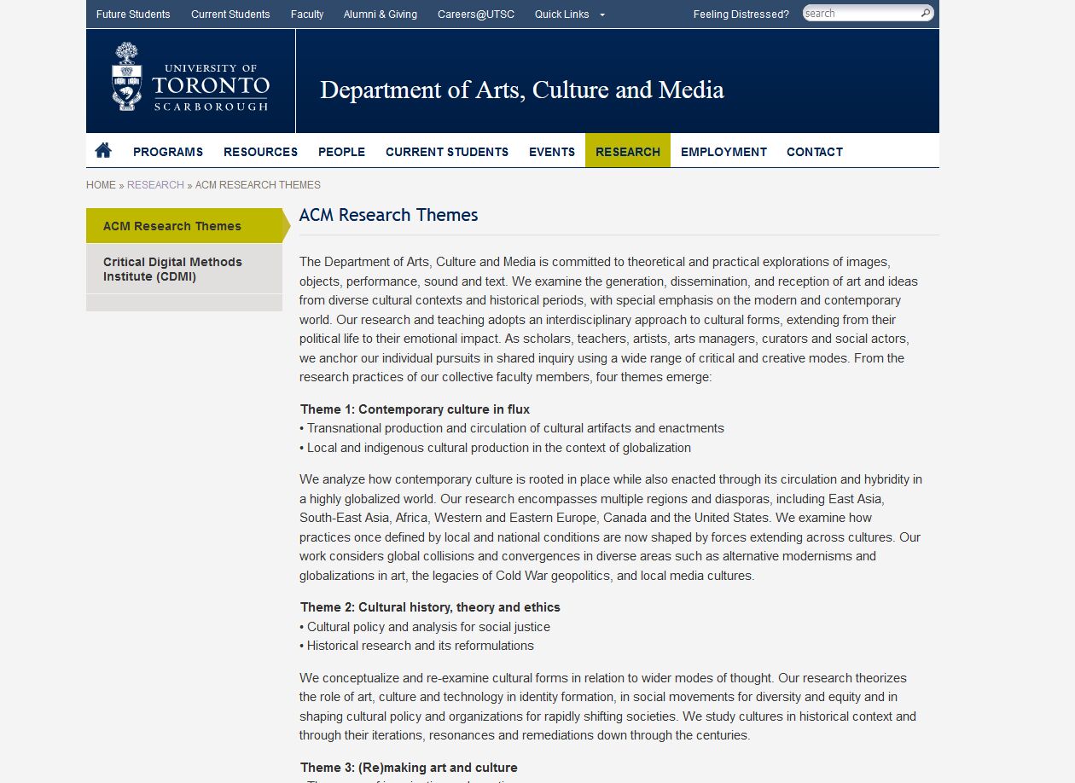Open the CONTACT menu item

click(x=815, y=152)
